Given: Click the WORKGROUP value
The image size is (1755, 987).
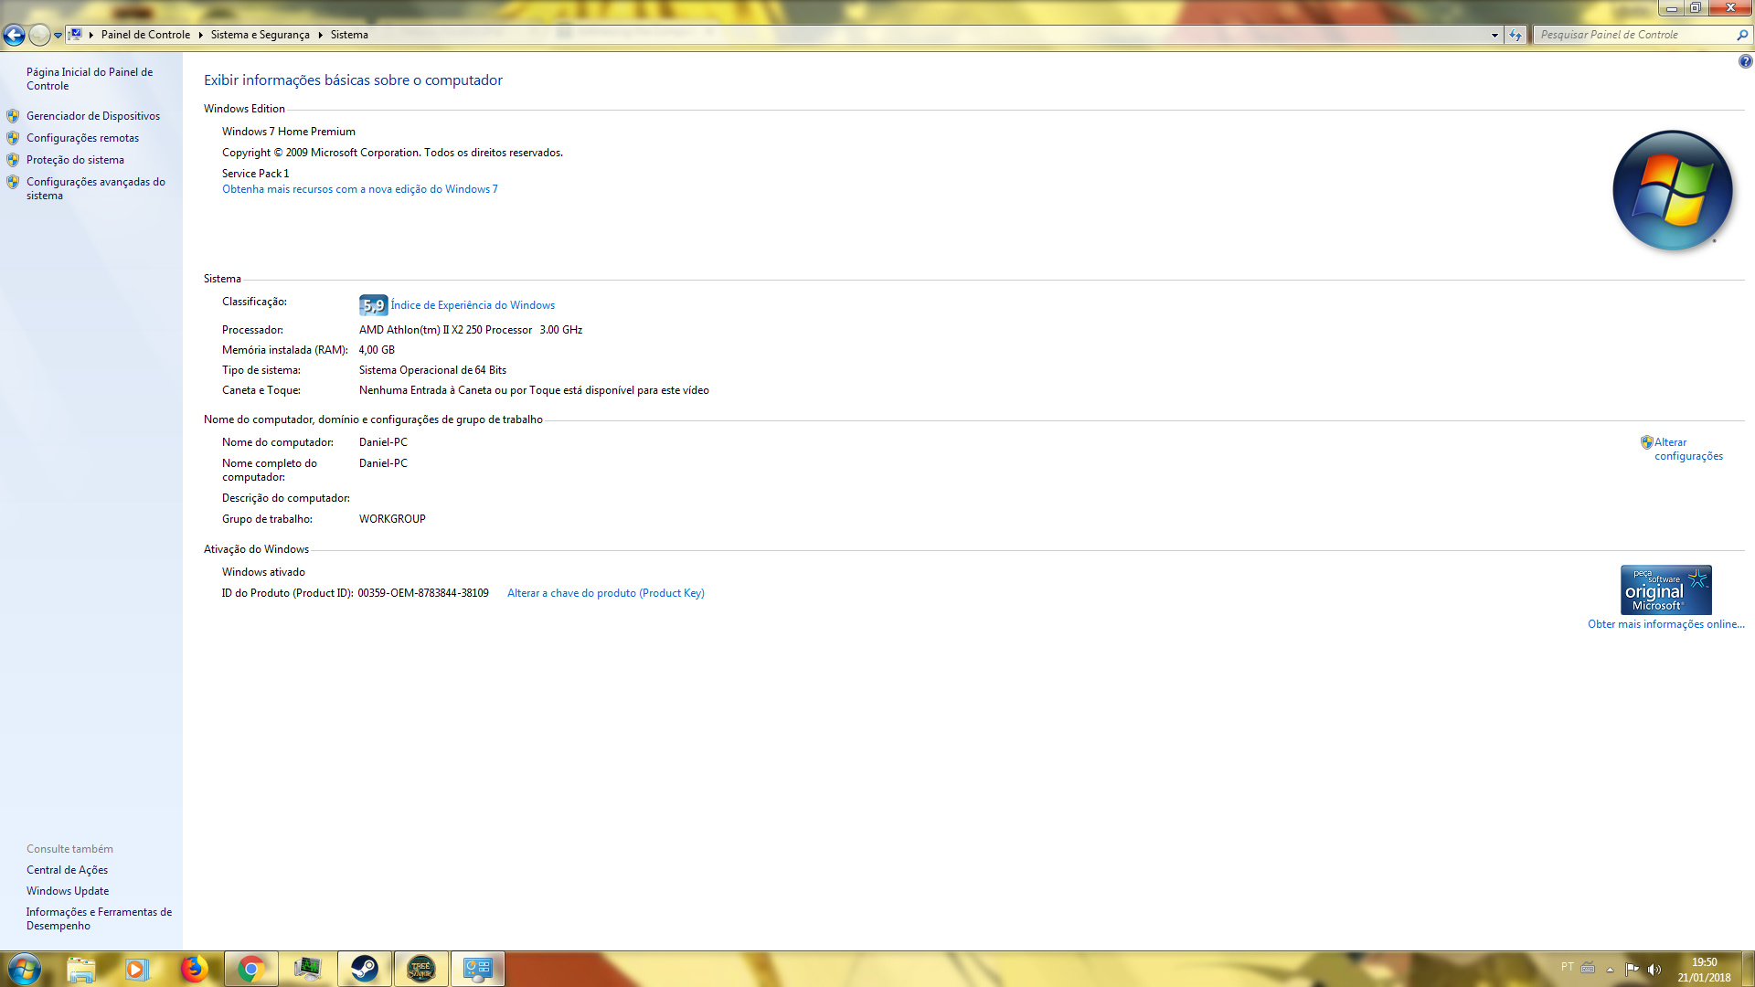Looking at the screenshot, I should (392, 519).
